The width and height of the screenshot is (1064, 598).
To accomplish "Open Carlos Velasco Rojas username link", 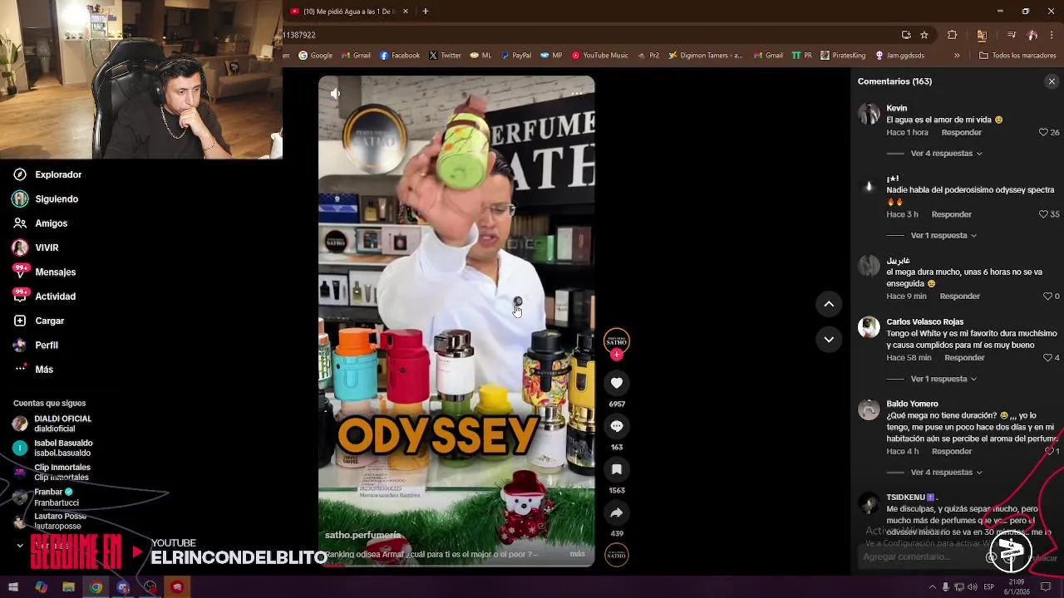I will [924, 321].
